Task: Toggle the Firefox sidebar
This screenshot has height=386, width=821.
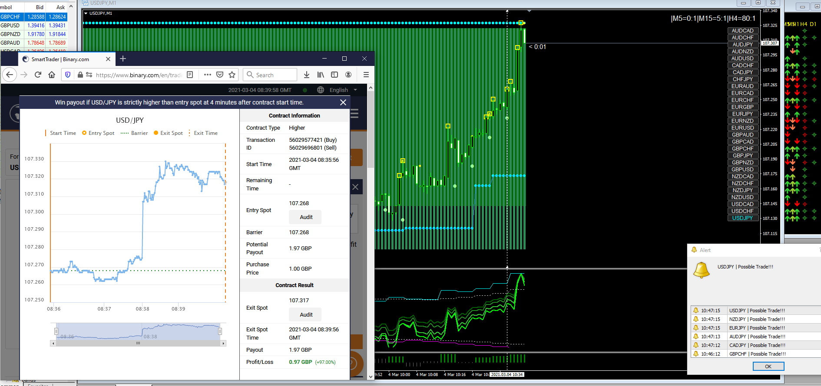Action: click(x=334, y=75)
